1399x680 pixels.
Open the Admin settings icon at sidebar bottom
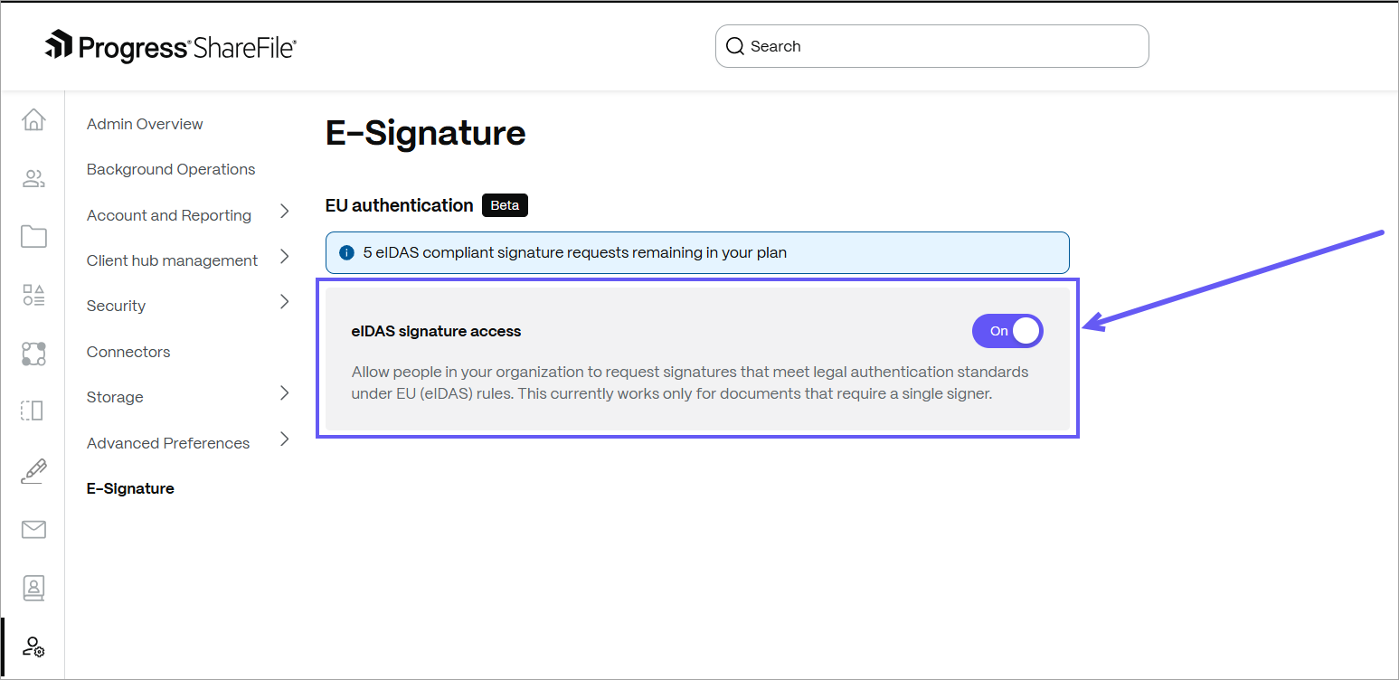coord(33,647)
